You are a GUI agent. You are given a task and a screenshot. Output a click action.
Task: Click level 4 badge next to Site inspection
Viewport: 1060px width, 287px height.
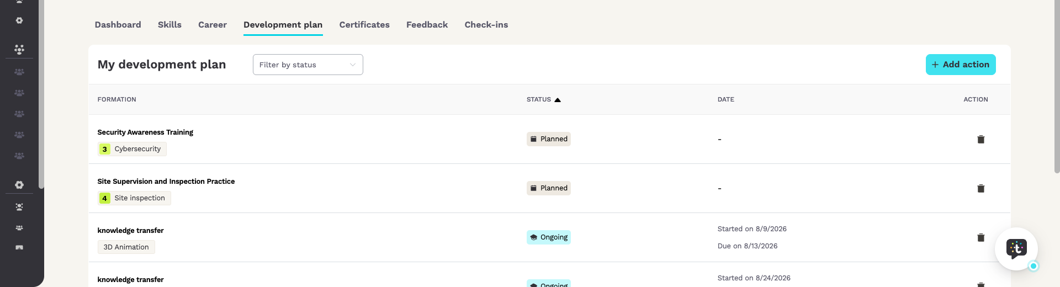pyautogui.click(x=104, y=198)
